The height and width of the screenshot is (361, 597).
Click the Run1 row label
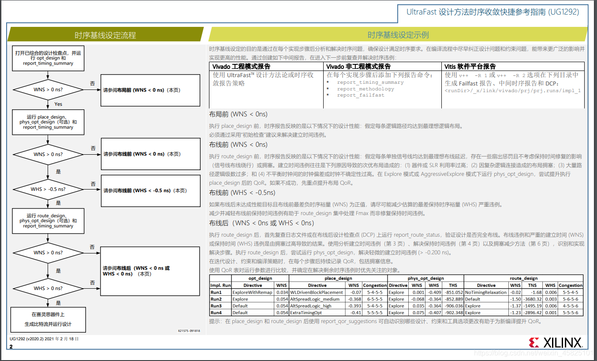(220, 292)
